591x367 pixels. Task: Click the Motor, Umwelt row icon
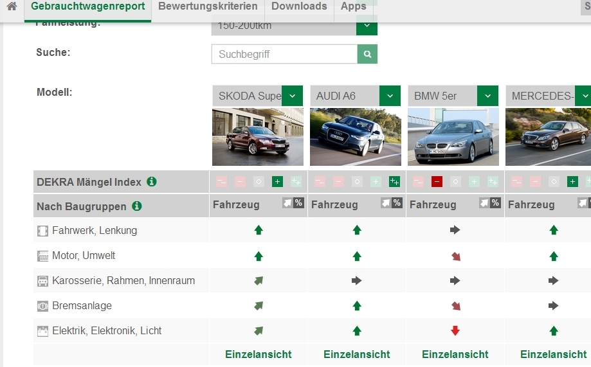[42, 256]
